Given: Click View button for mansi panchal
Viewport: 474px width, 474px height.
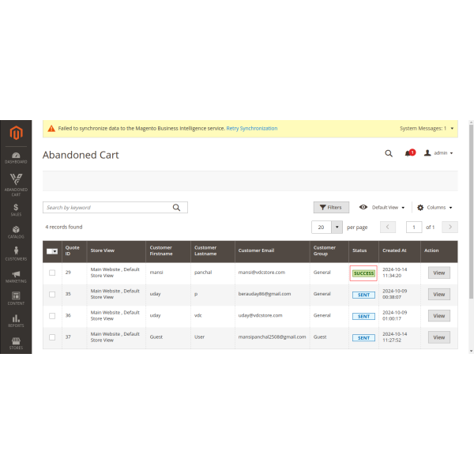Looking at the screenshot, I should [438, 273].
